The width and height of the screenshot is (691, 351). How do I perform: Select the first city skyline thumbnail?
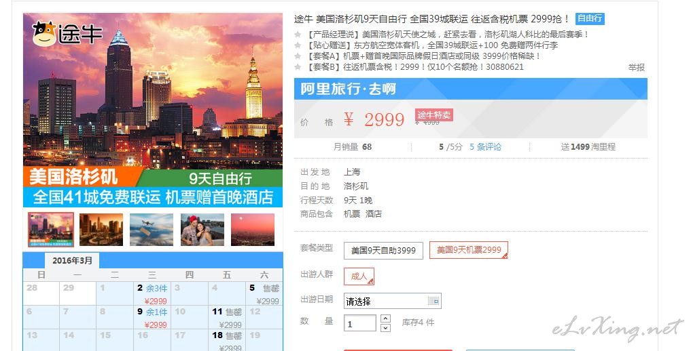(x=51, y=229)
